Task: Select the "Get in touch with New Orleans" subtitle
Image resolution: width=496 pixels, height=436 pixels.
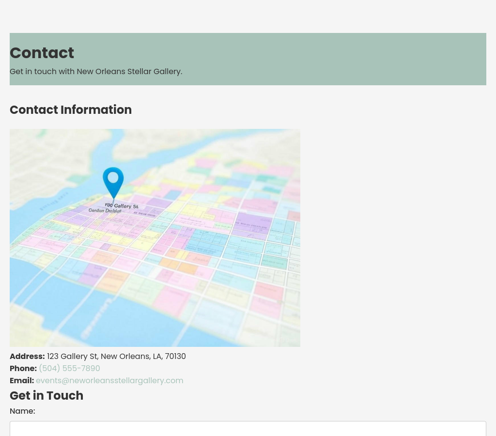Action: [x=96, y=72]
